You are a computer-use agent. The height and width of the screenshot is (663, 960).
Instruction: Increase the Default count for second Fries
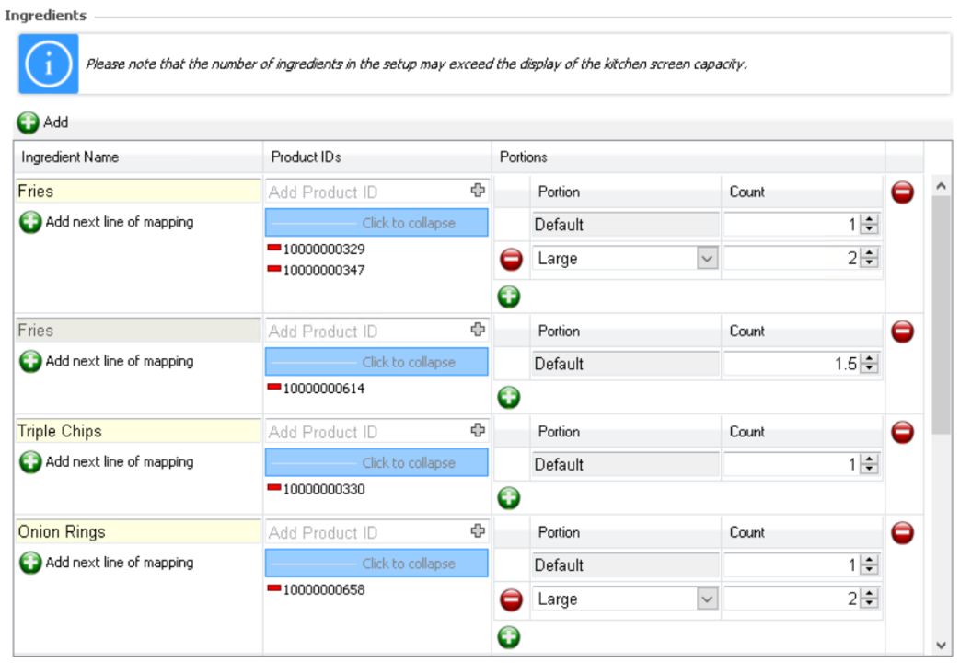tap(870, 359)
